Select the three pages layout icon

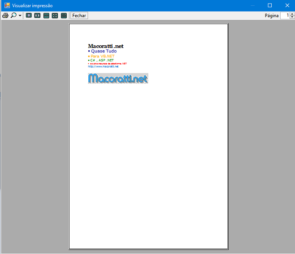pyautogui.click(x=46, y=16)
